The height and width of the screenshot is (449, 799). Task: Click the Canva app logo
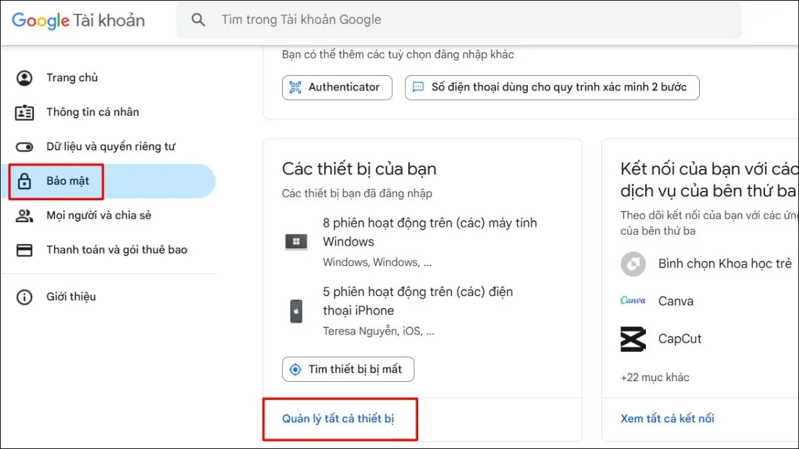633,301
